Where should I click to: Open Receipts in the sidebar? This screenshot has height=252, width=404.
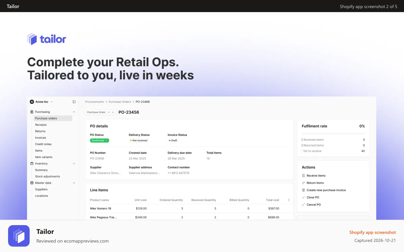41,125
